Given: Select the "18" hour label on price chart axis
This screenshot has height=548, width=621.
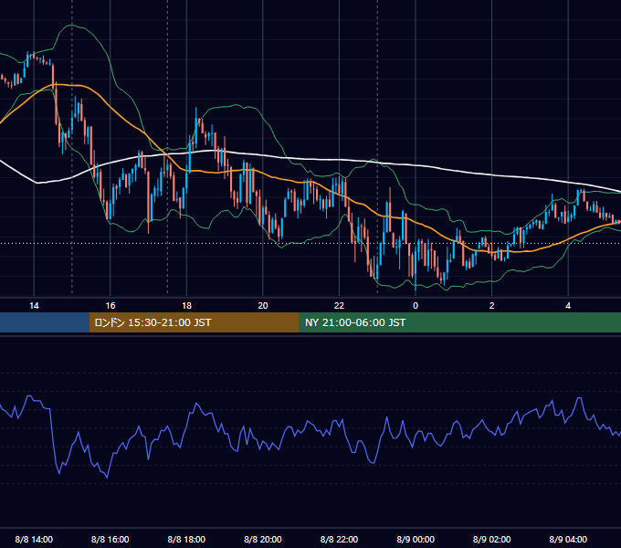Looking at the screenshot, I should pyautogui.click(x=186, y=306).
